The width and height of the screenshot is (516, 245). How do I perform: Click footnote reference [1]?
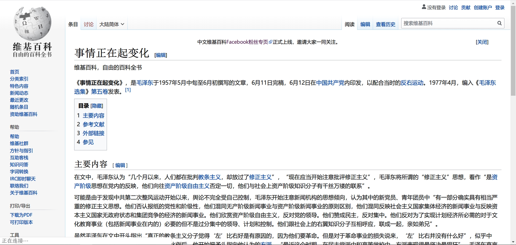(x=128, y=90)
